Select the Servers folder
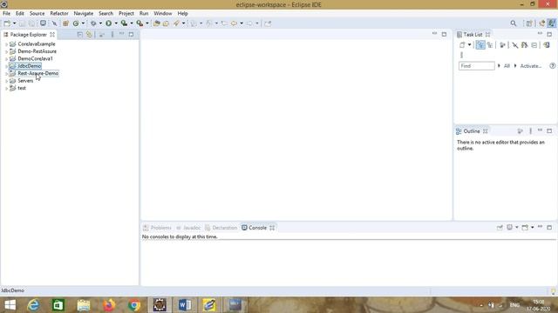558x313 pixels. point(25,81)
